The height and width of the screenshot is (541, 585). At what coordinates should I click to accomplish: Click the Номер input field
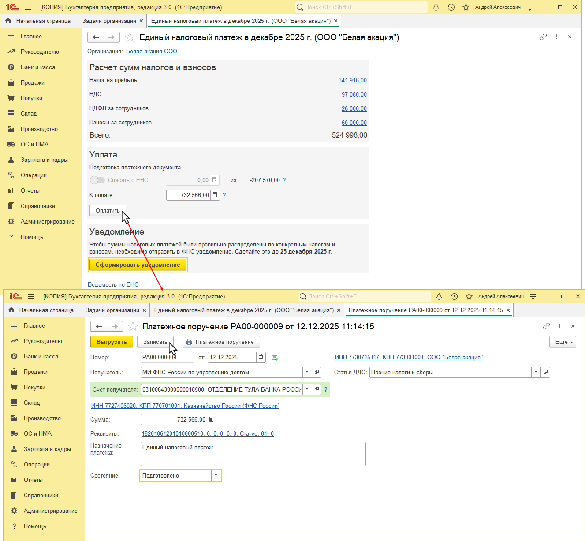[x=167, y=357]
